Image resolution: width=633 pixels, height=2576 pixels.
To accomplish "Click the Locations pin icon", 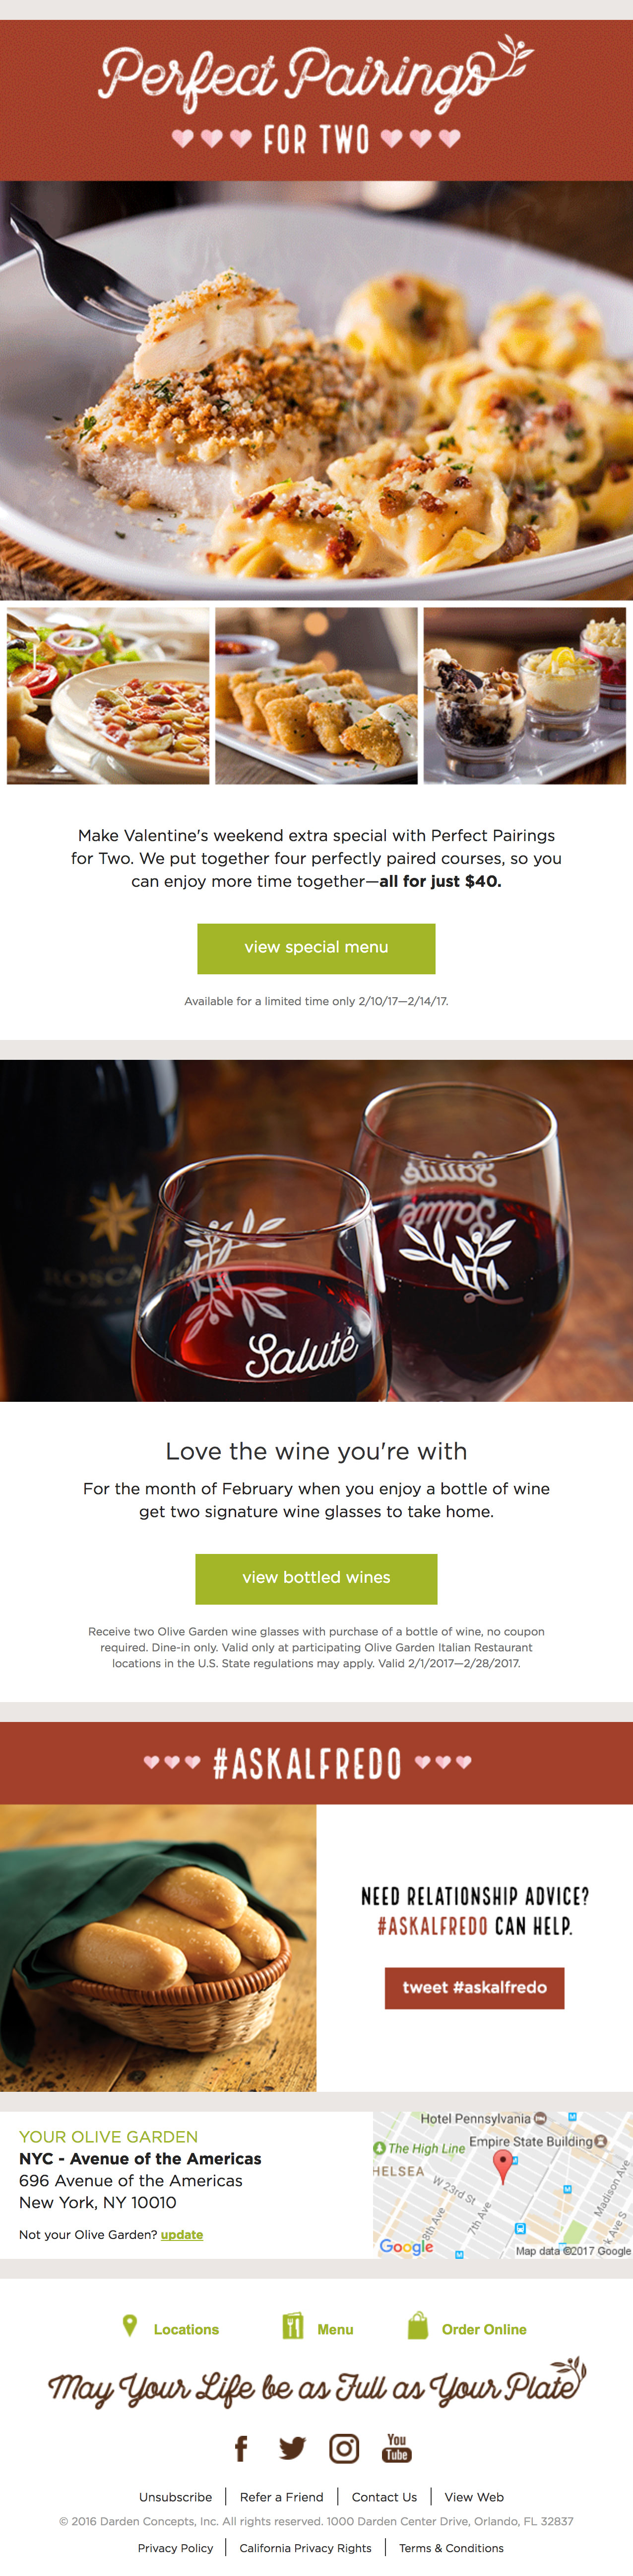I will pos(130,2325).
